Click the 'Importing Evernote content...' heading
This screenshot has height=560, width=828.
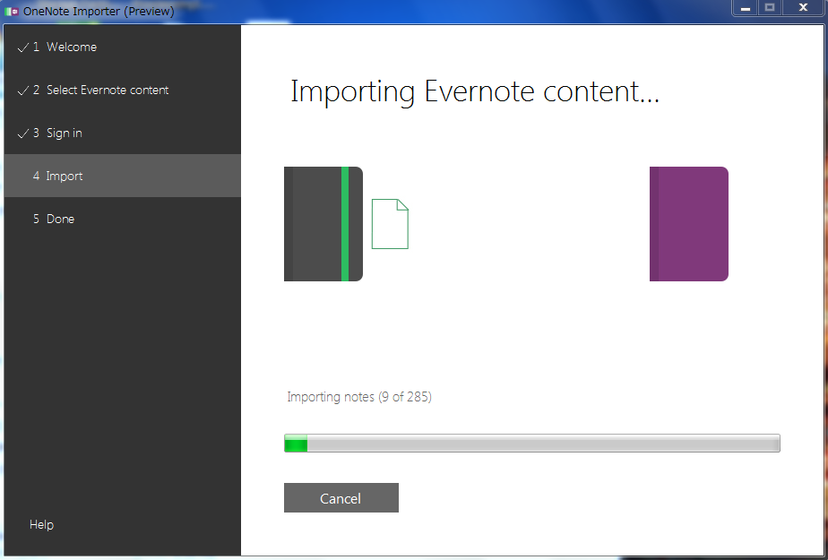click(x=475, y=91)
